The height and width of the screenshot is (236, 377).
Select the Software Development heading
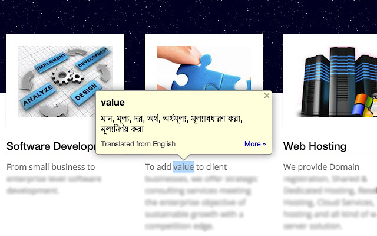pos(51,146)
